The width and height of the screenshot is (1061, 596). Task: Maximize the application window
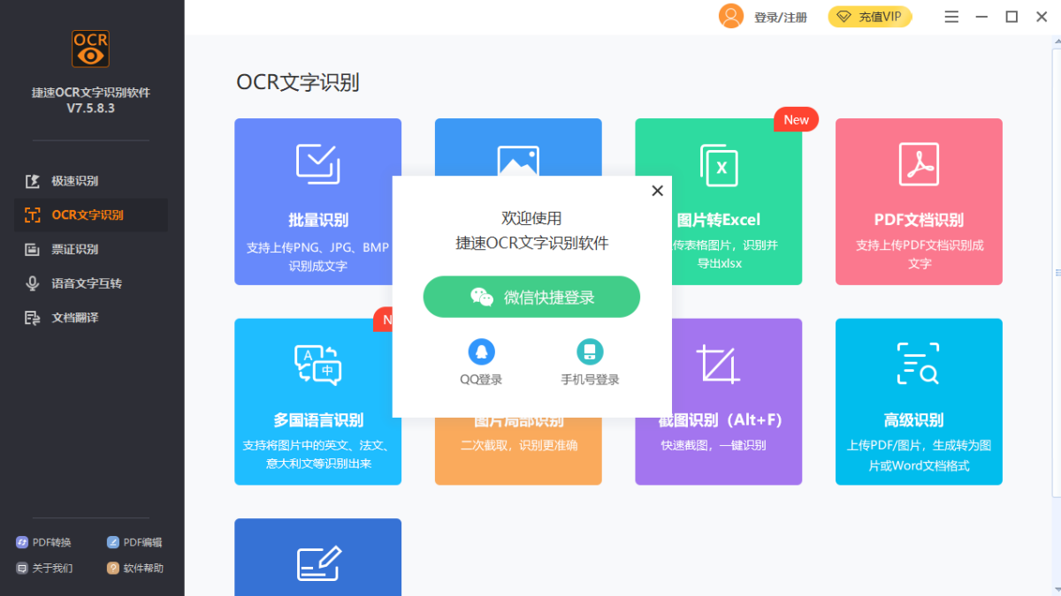1011,17
